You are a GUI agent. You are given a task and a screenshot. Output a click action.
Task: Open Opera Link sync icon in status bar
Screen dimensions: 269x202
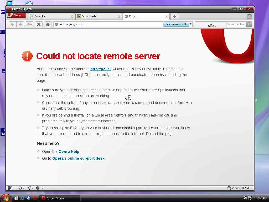pos(20,188)
